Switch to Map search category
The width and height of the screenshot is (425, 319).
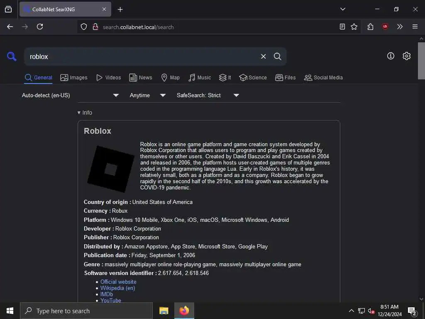171,78
